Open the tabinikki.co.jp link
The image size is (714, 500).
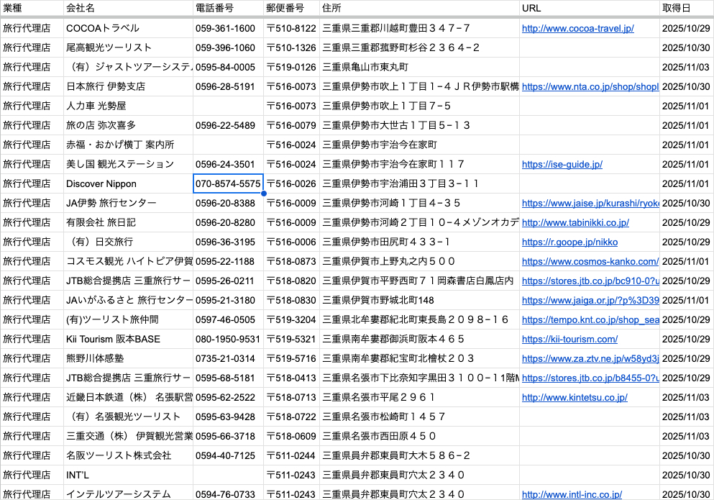[575, 222]
